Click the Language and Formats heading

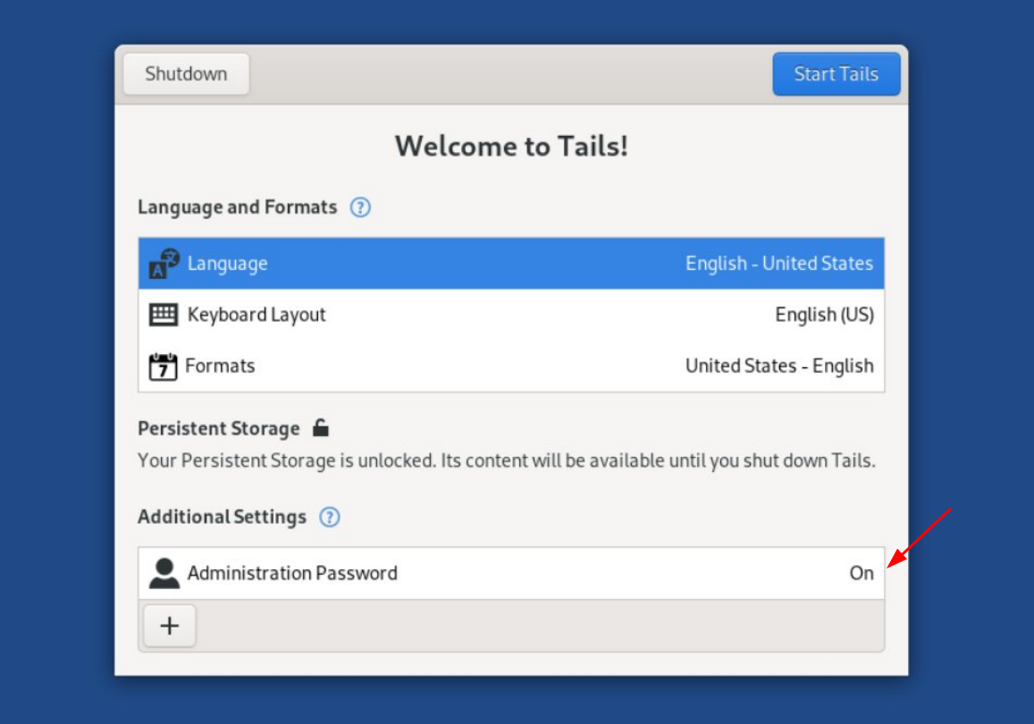click(x=238, y=207)
